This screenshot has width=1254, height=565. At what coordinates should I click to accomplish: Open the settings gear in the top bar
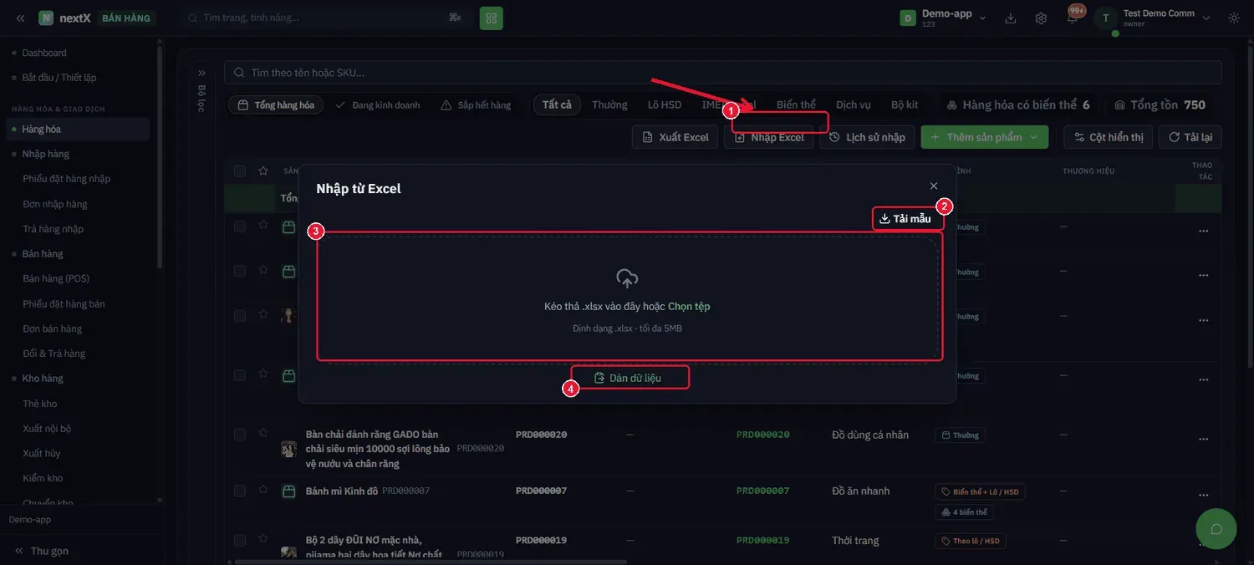[x=1041, y=18]
